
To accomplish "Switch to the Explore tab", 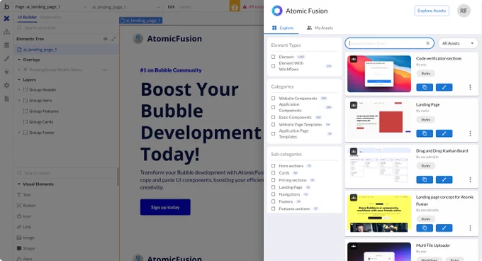I will pos(283,28).
